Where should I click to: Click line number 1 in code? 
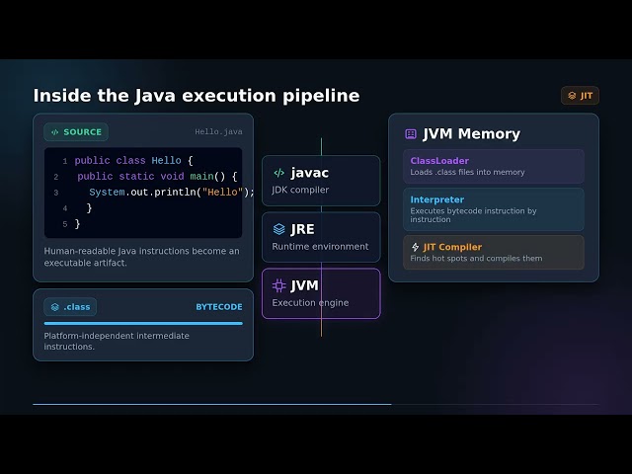pyautogui.click(x=65, y=161)
